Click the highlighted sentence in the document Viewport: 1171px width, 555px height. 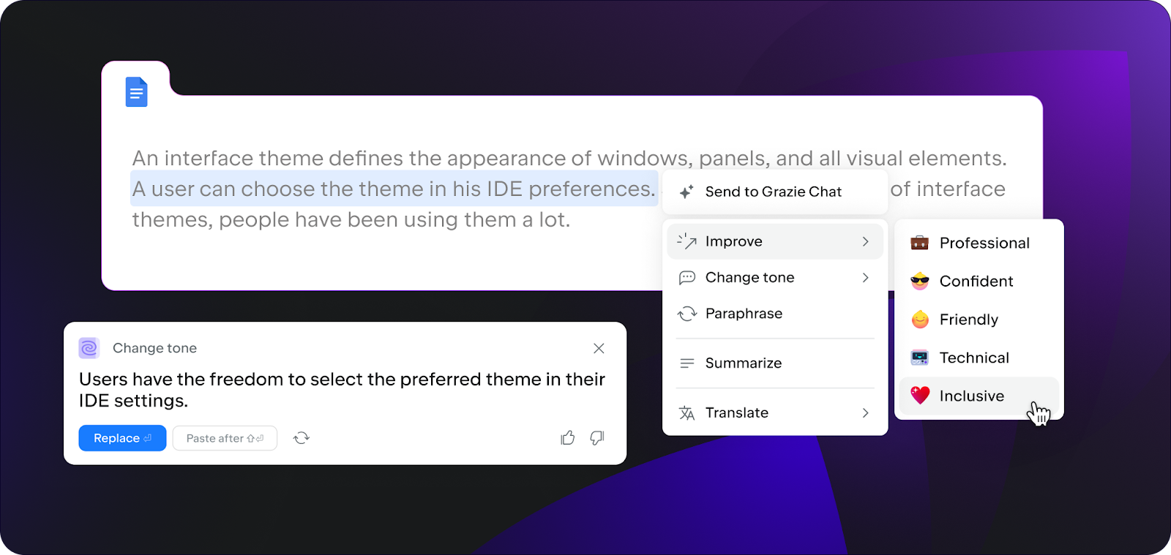394,189
